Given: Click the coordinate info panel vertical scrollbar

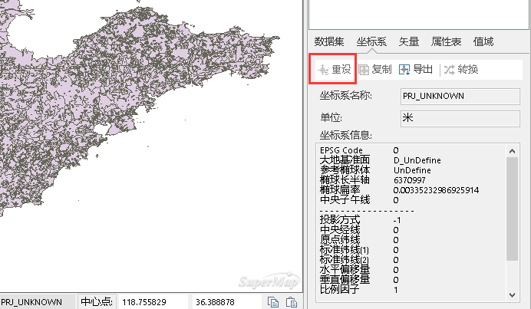Looking at the screenshot, I should [x=512, y=207].
